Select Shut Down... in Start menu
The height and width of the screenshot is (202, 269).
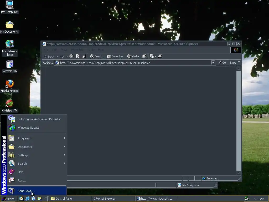(x=37, y=191)
